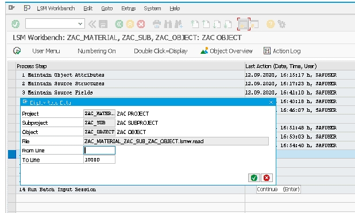Click the 16:51:48 h, SAPUSER entry
Image resolution: width=355 pixels, height=213 pixels.
pyautogui.click(x=308, y=128)
